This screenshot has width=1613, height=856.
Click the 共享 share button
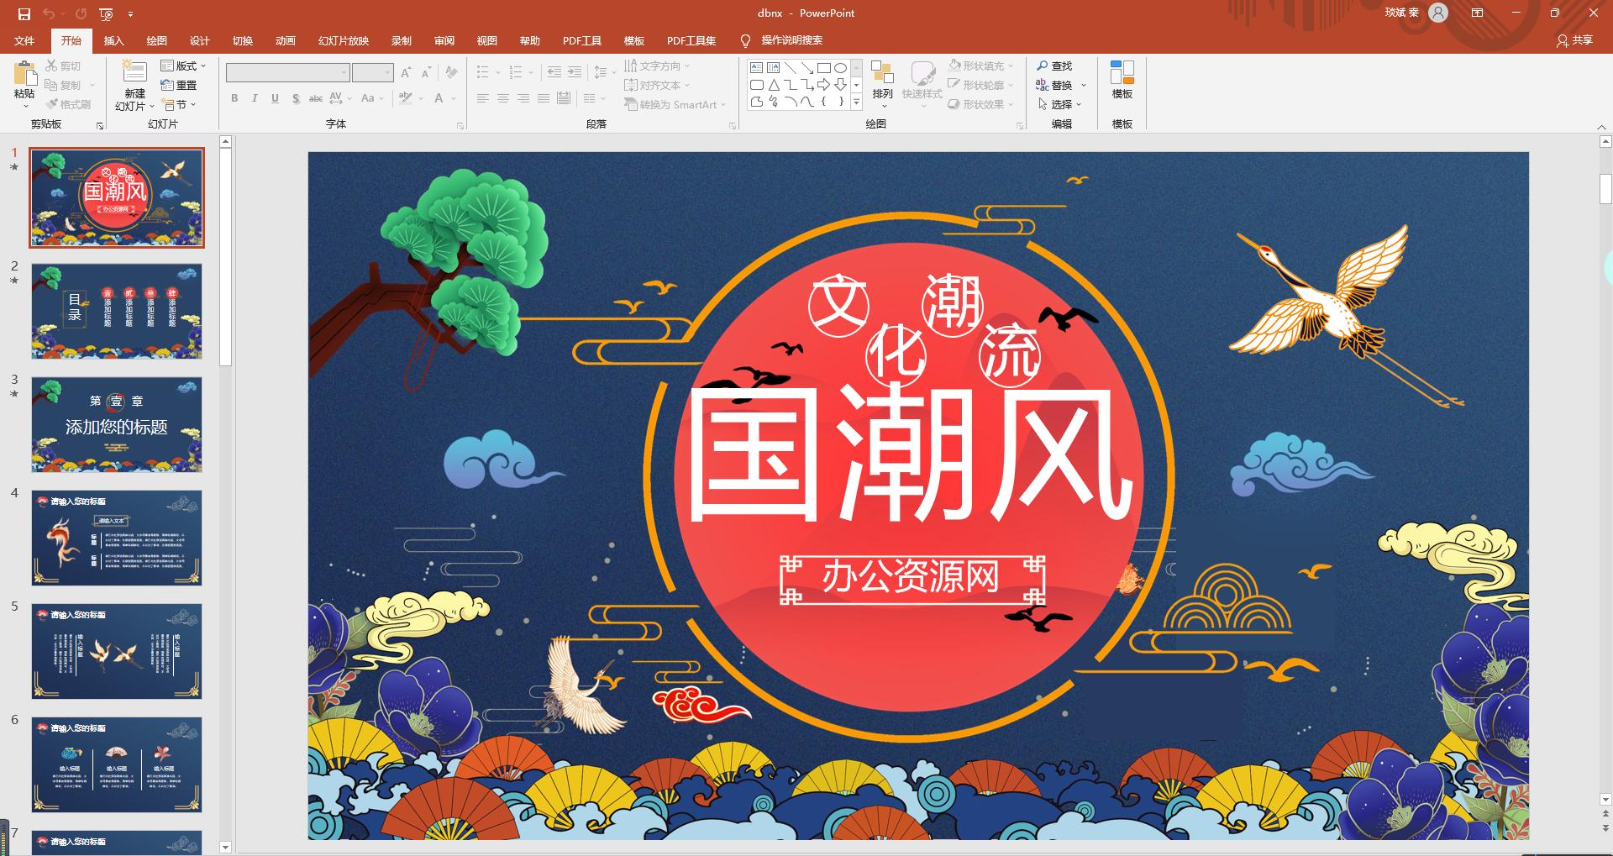[x=1574, y=40]
